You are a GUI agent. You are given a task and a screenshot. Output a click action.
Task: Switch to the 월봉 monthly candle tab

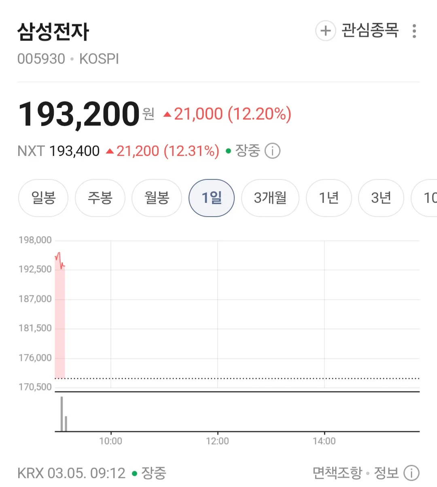[157, 198]
